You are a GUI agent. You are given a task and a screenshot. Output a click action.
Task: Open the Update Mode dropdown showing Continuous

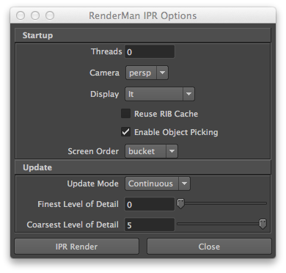(158, 183)
